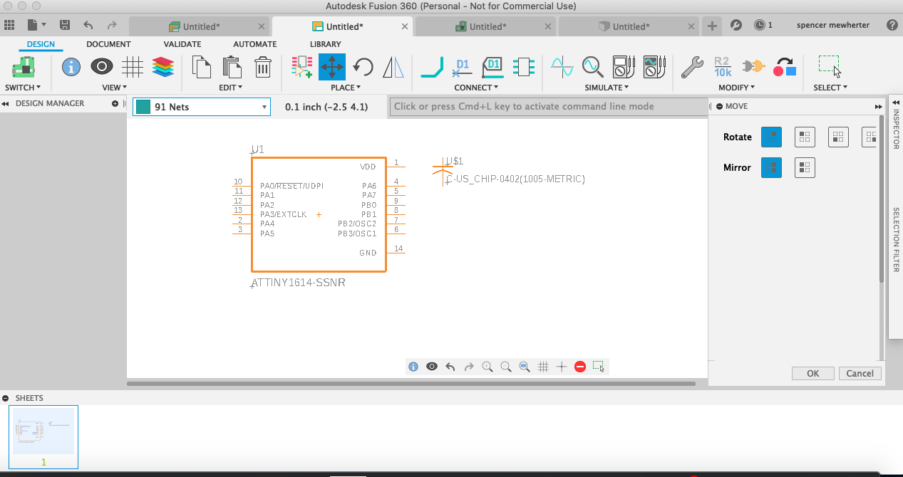Click the dashed rectangle Select tool

click(x=830, y=67)
